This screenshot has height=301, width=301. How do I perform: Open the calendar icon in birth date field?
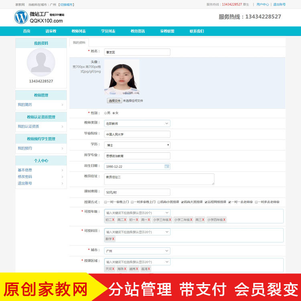coord(167,167)
